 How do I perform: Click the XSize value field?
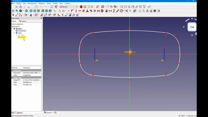[32, 82]
